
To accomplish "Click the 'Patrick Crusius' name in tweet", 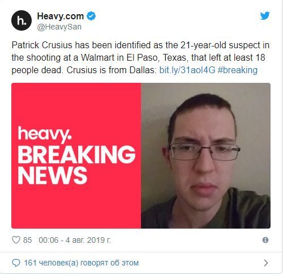I will click(x=42, y=45).
